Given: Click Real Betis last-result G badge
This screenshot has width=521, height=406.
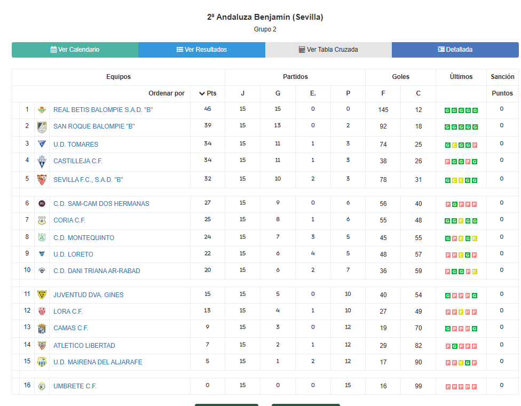Looking at the screenshot, I should [x=475, y=110].
